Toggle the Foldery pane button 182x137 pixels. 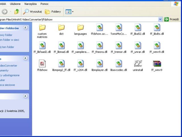(x=53, y=11)
